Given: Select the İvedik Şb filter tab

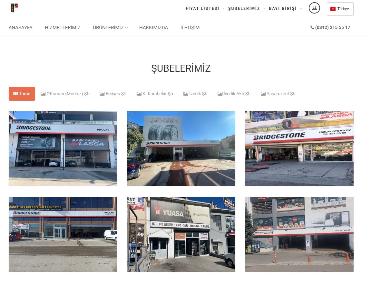Looking at the screenshot, I should coord(195,94).
